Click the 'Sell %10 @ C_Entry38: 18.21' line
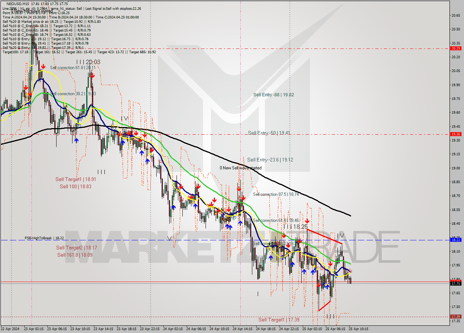This screenshot has height=333, width=464. click(46, 26)
